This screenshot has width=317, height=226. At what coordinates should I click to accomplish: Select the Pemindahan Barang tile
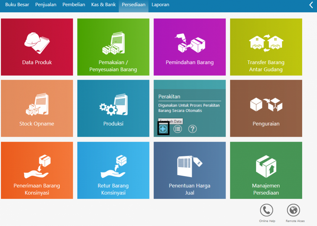pyautogui.click(x=189, y=47)
